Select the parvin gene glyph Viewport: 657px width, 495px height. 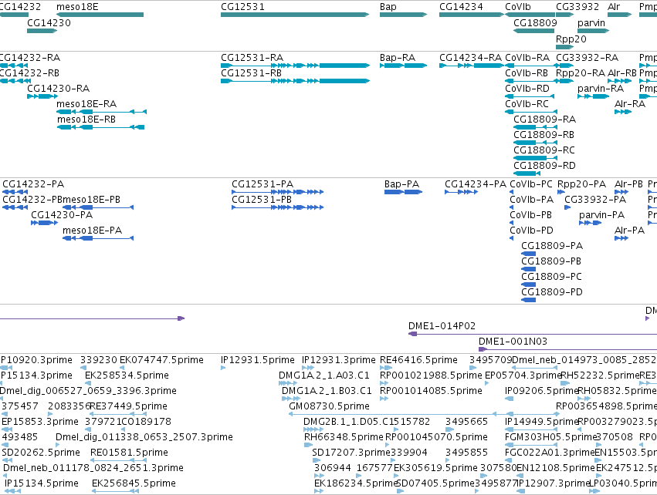coord(593,31)
